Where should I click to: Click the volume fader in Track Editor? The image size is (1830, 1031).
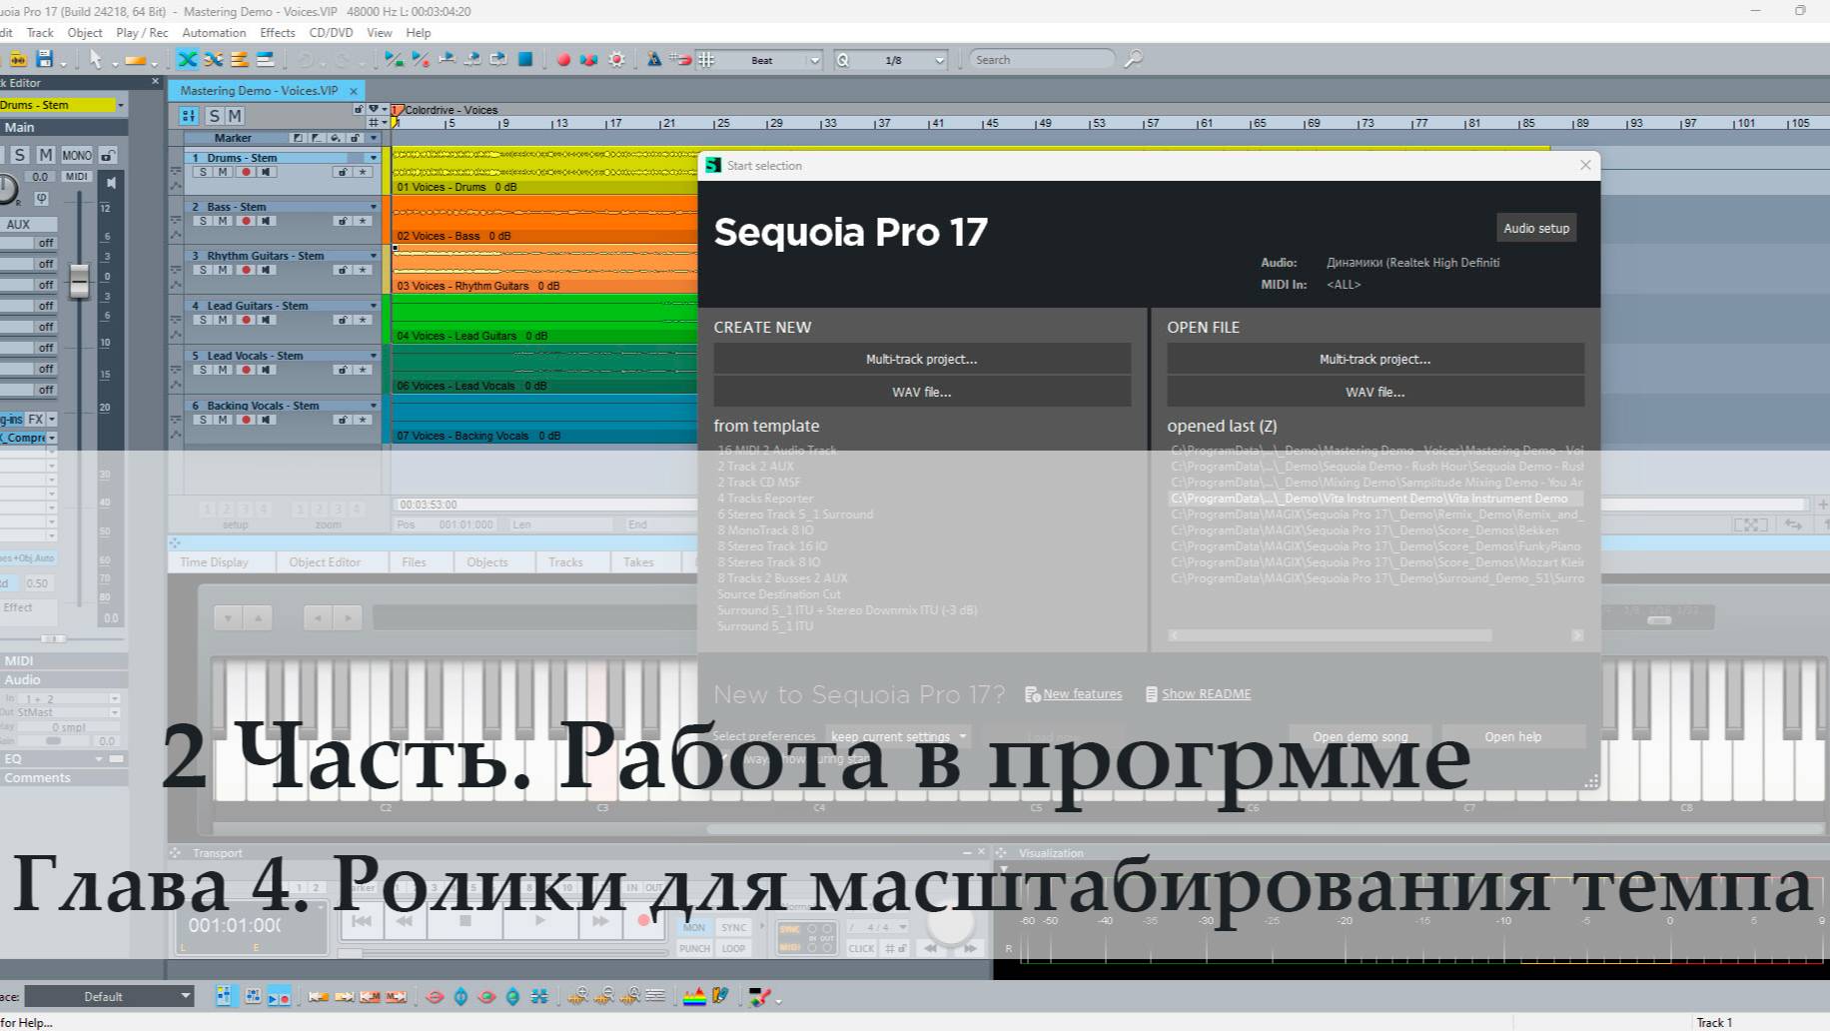79,280
